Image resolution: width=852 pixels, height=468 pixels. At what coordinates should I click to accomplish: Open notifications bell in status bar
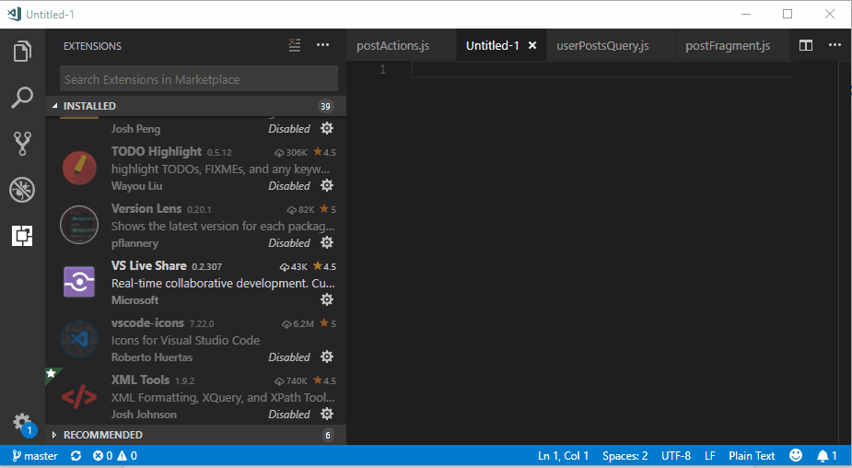827,456
